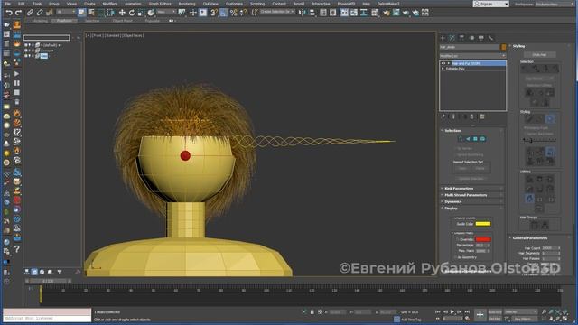This screenshot has height=325, width=578.
Task: Toggle the As Geometry checkbox
Action: click(x=455, y=257)
